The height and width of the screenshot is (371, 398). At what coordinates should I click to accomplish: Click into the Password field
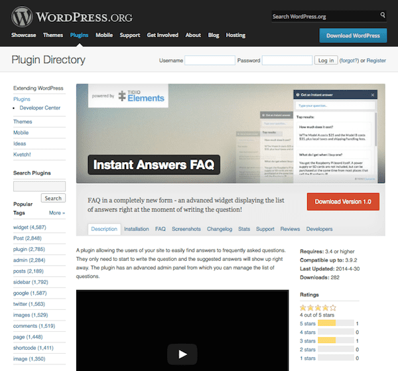tap(287, 60)
